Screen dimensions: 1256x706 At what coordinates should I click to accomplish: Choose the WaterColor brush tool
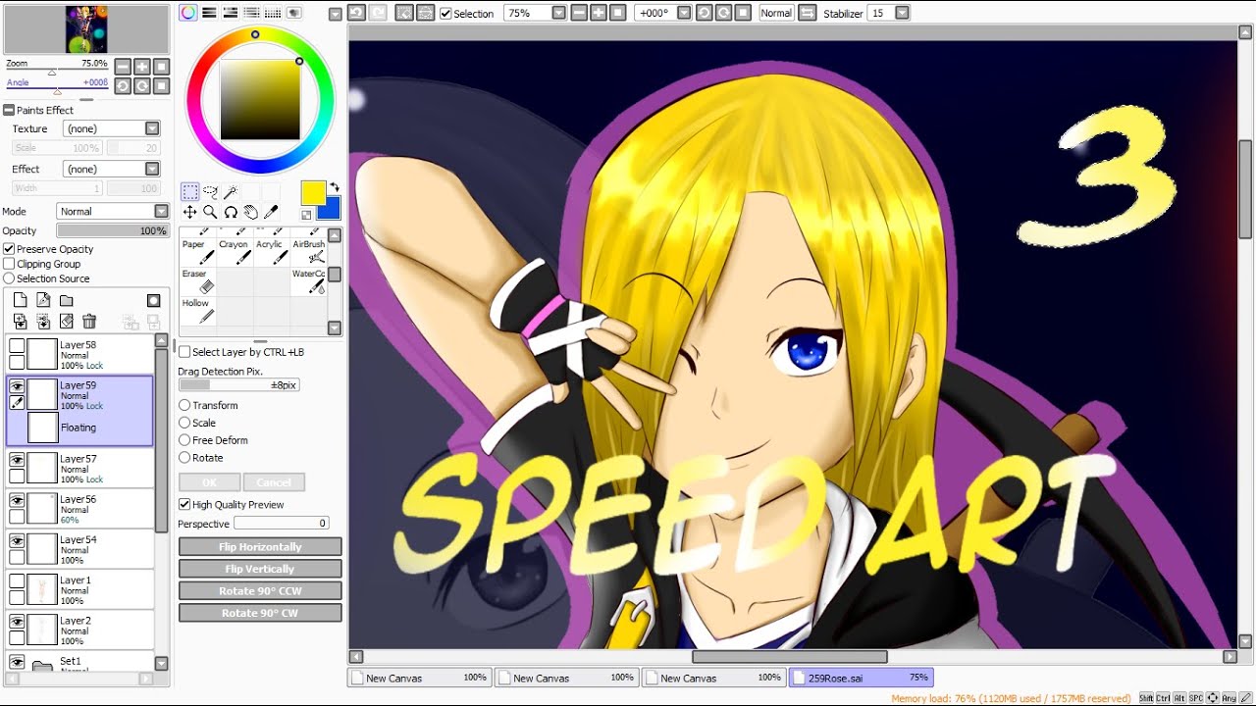click(x=308, y=281)
